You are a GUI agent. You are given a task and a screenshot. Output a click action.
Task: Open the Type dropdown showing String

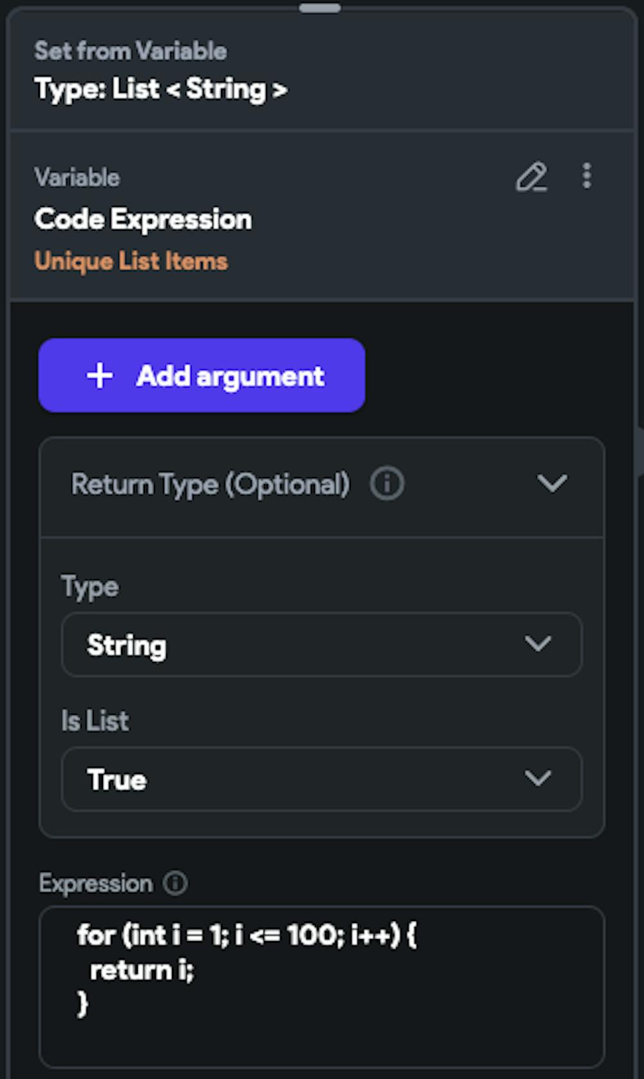[322, 645]
